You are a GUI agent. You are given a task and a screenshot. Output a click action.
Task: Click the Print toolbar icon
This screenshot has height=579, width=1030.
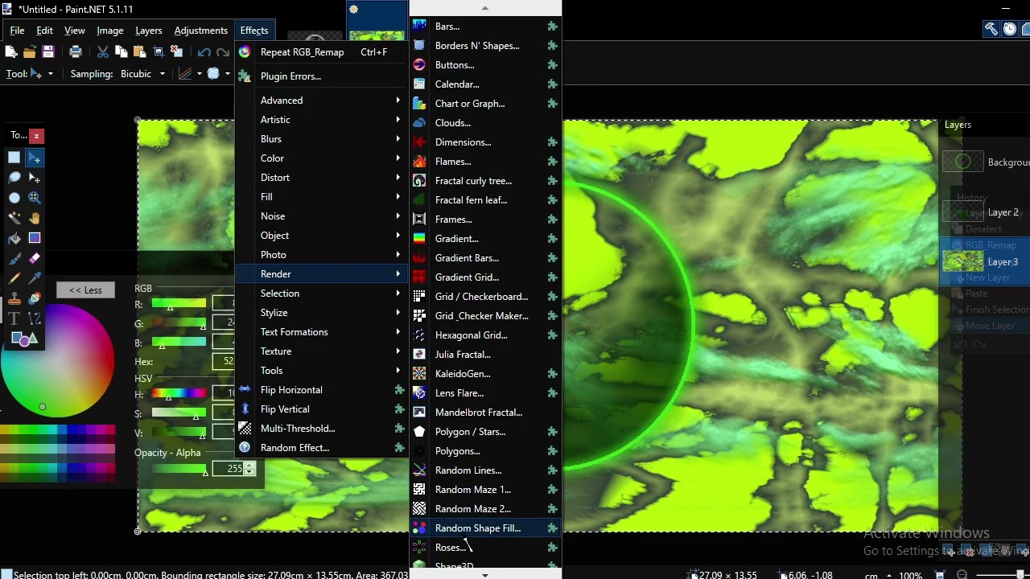tap(76, 52)
